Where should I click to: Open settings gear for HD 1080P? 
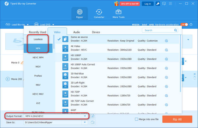[x=166, y=59]
